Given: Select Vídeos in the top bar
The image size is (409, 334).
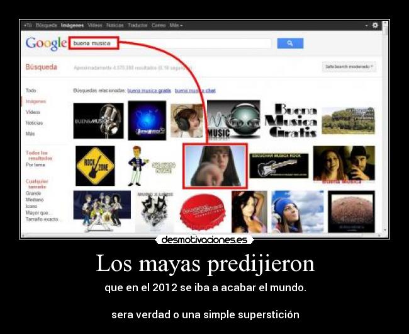Looking at the screenshot, I should (x=95, y=25).
